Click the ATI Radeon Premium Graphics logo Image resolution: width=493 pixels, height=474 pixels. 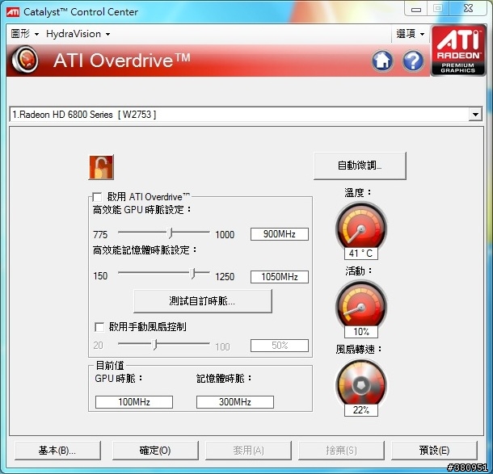[x=458, y=50]
